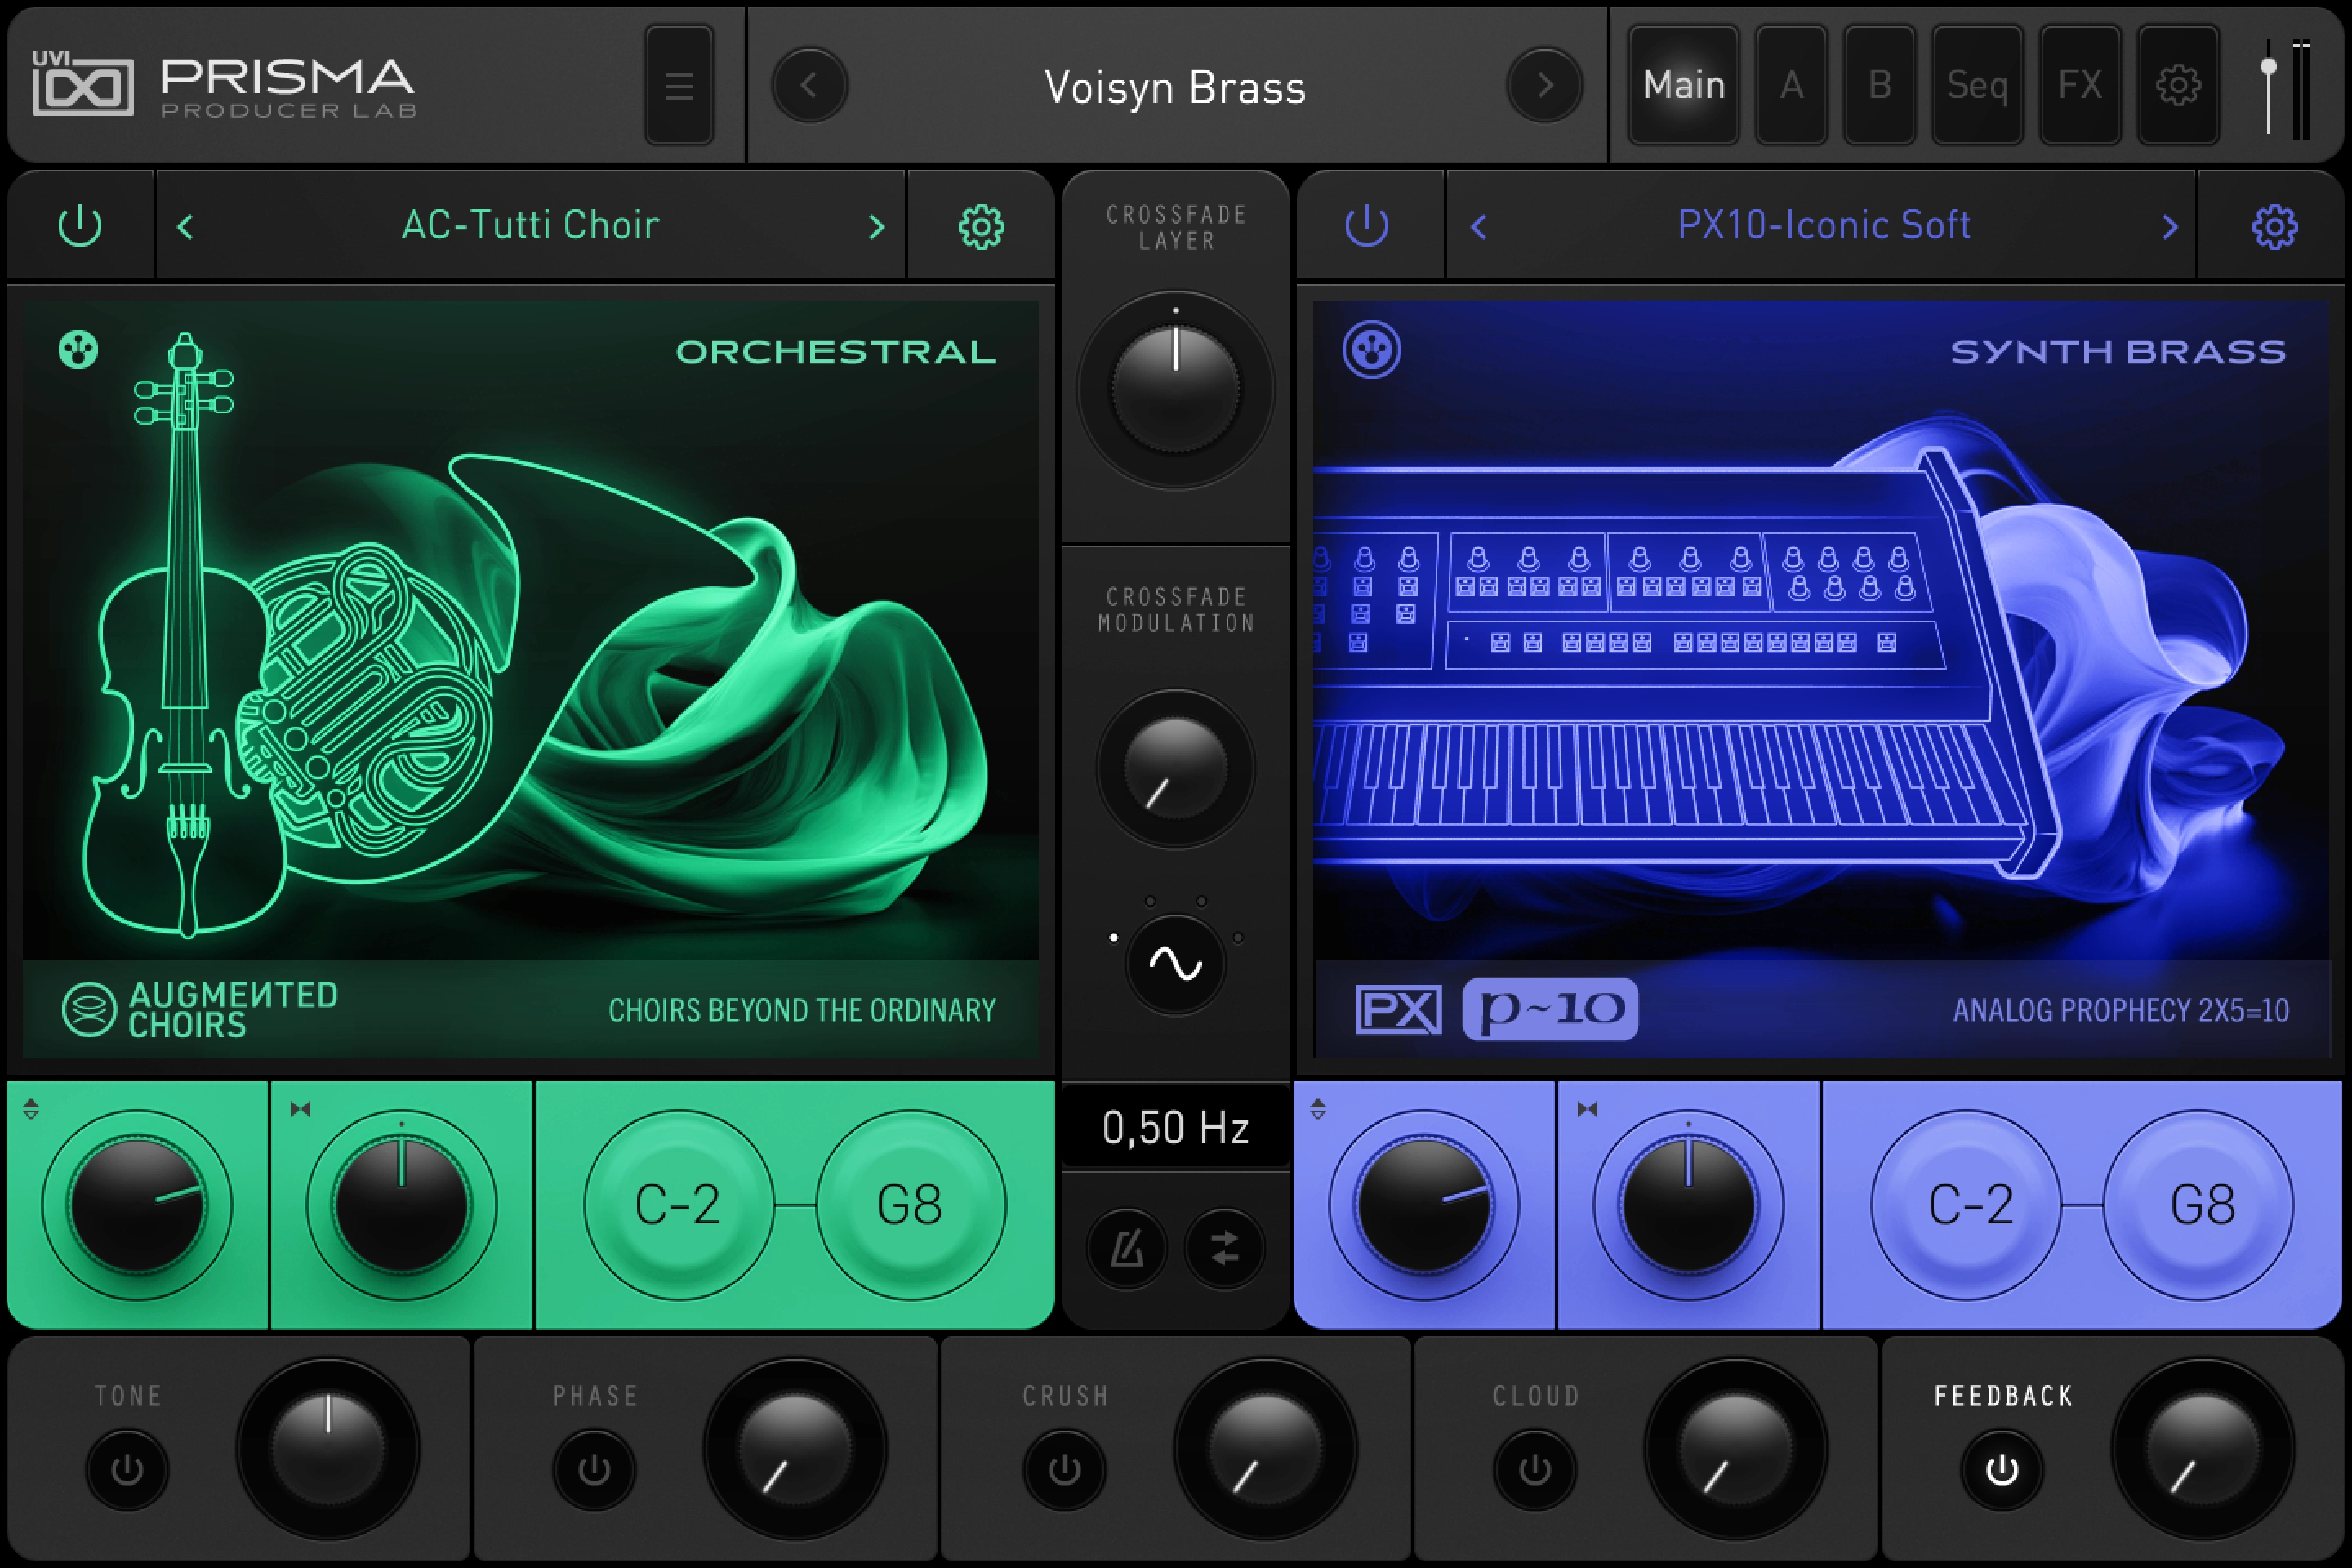Set green layer high key G8
Screen dimensions: 2352x1568
pos(910,1205)
